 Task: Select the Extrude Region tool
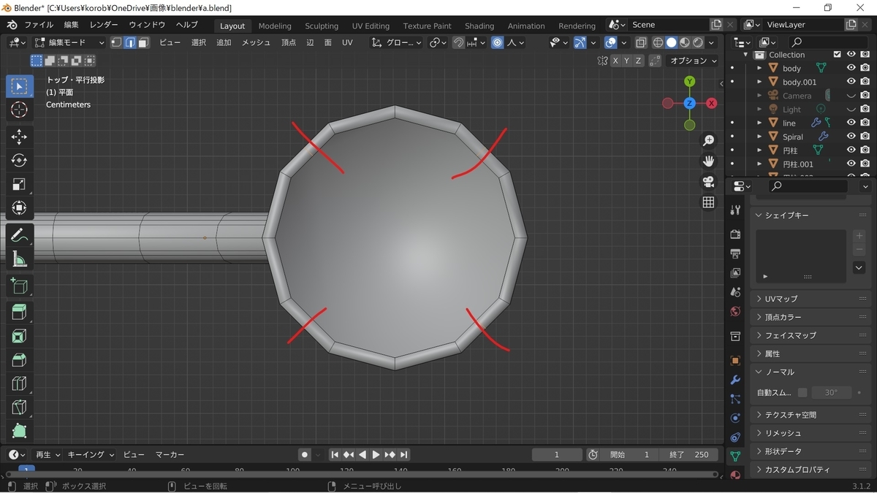pos(19,313)
